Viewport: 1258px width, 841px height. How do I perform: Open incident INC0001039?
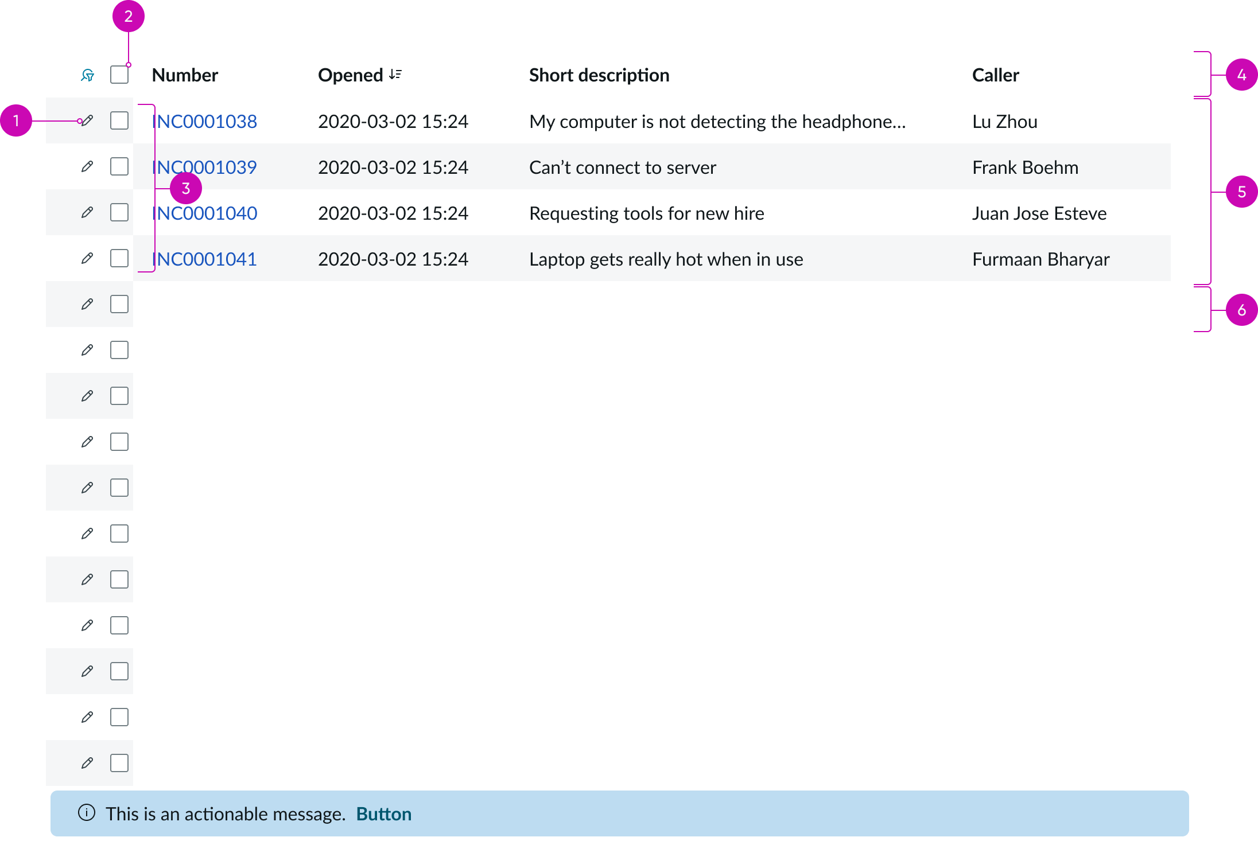[x=204, y=166]
